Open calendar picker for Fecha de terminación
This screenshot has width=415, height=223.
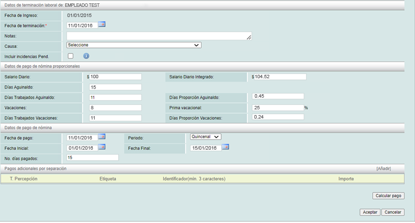[102, 24]
